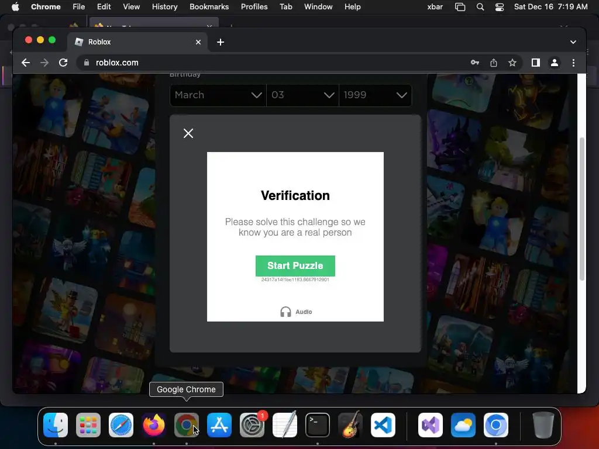Click the xbar menu bar item
Viewport: 599px width, 449px height.
[x=435, y=6]
